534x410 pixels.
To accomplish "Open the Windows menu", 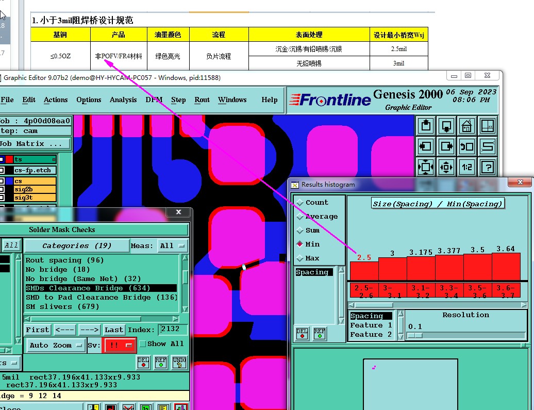I will (x=232, y=100).
